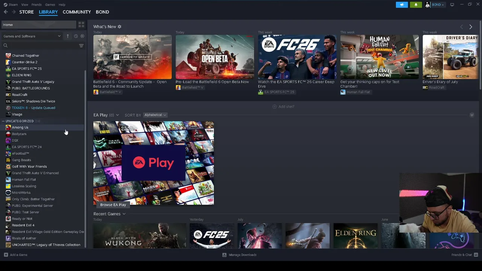Click the Browse EA Play button
Image resolution: width=482 pixels, height=271 pixels.
(113, 205)
